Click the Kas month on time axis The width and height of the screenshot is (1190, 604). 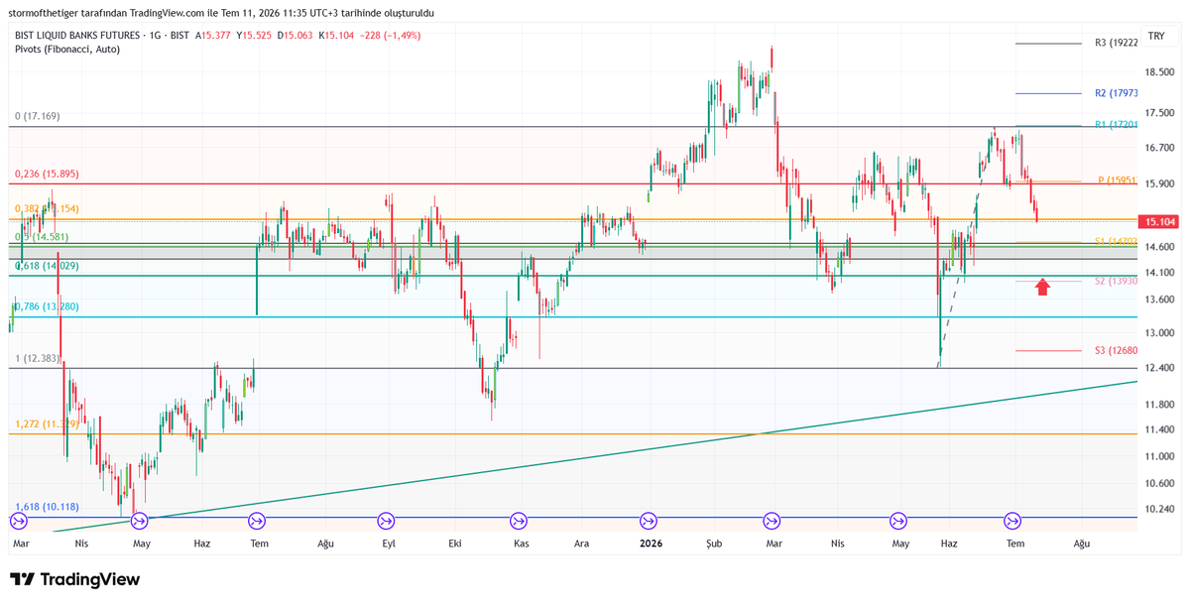(521, 544)
